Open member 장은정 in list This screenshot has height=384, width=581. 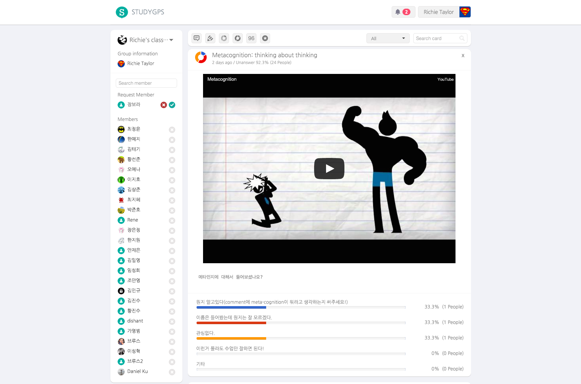[x=134, y=230]
